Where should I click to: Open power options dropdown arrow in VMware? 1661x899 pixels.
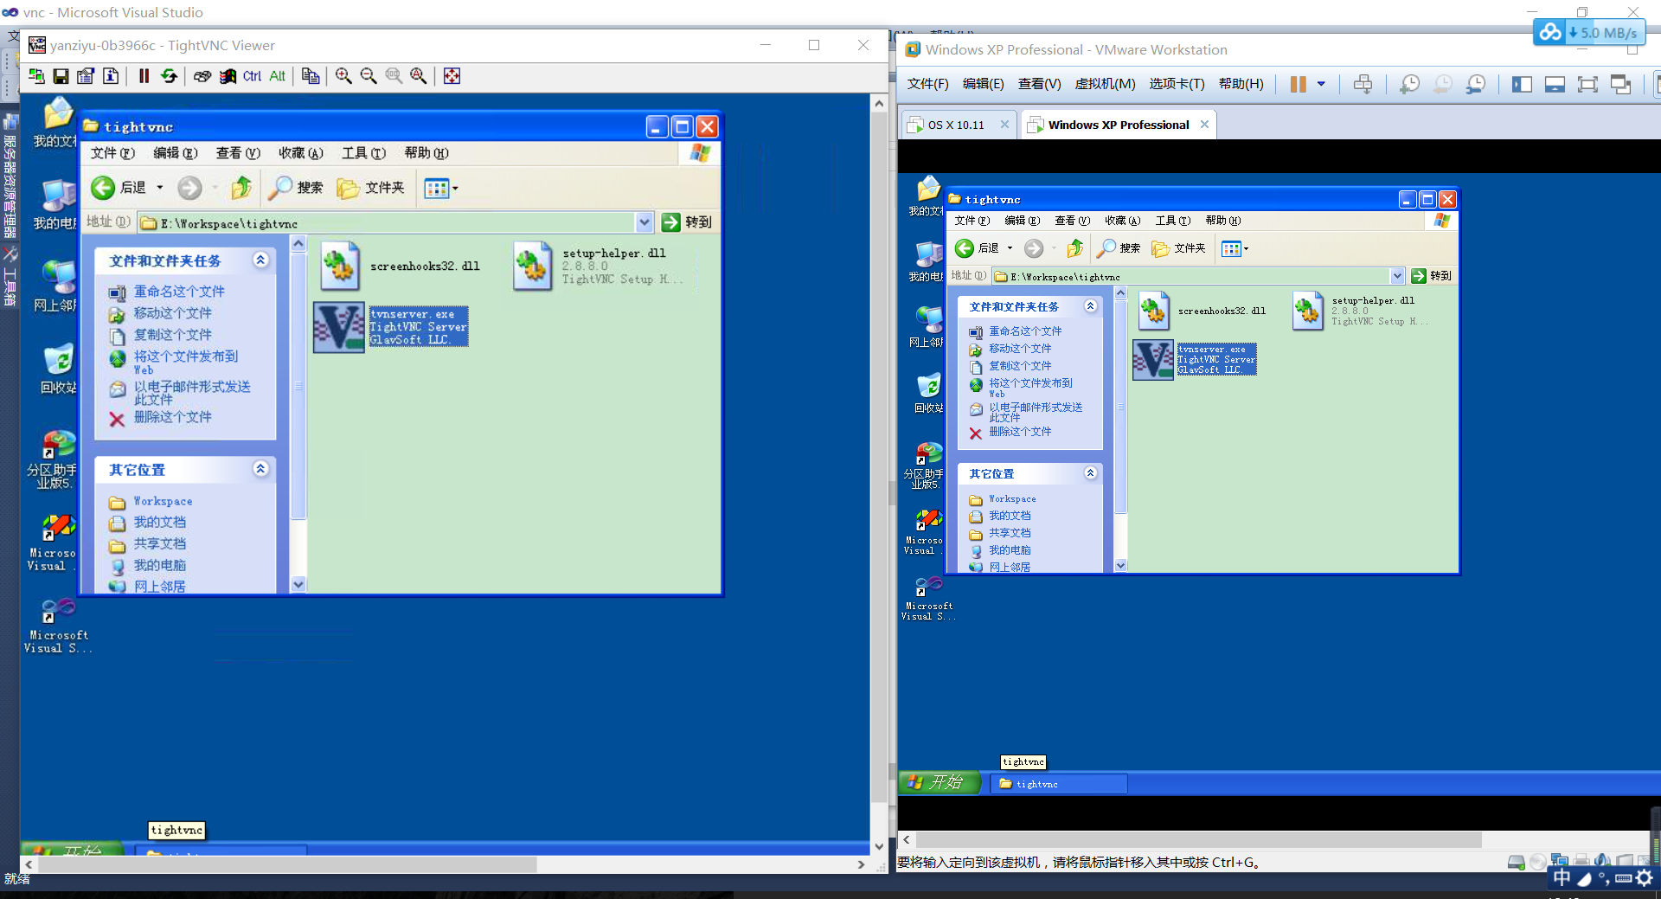(1321, 84)
